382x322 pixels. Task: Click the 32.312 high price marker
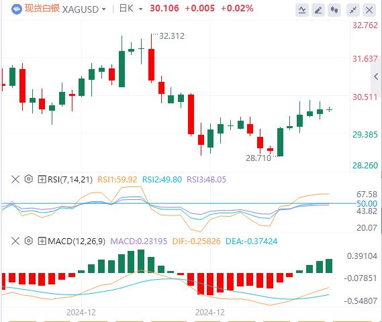172,36
